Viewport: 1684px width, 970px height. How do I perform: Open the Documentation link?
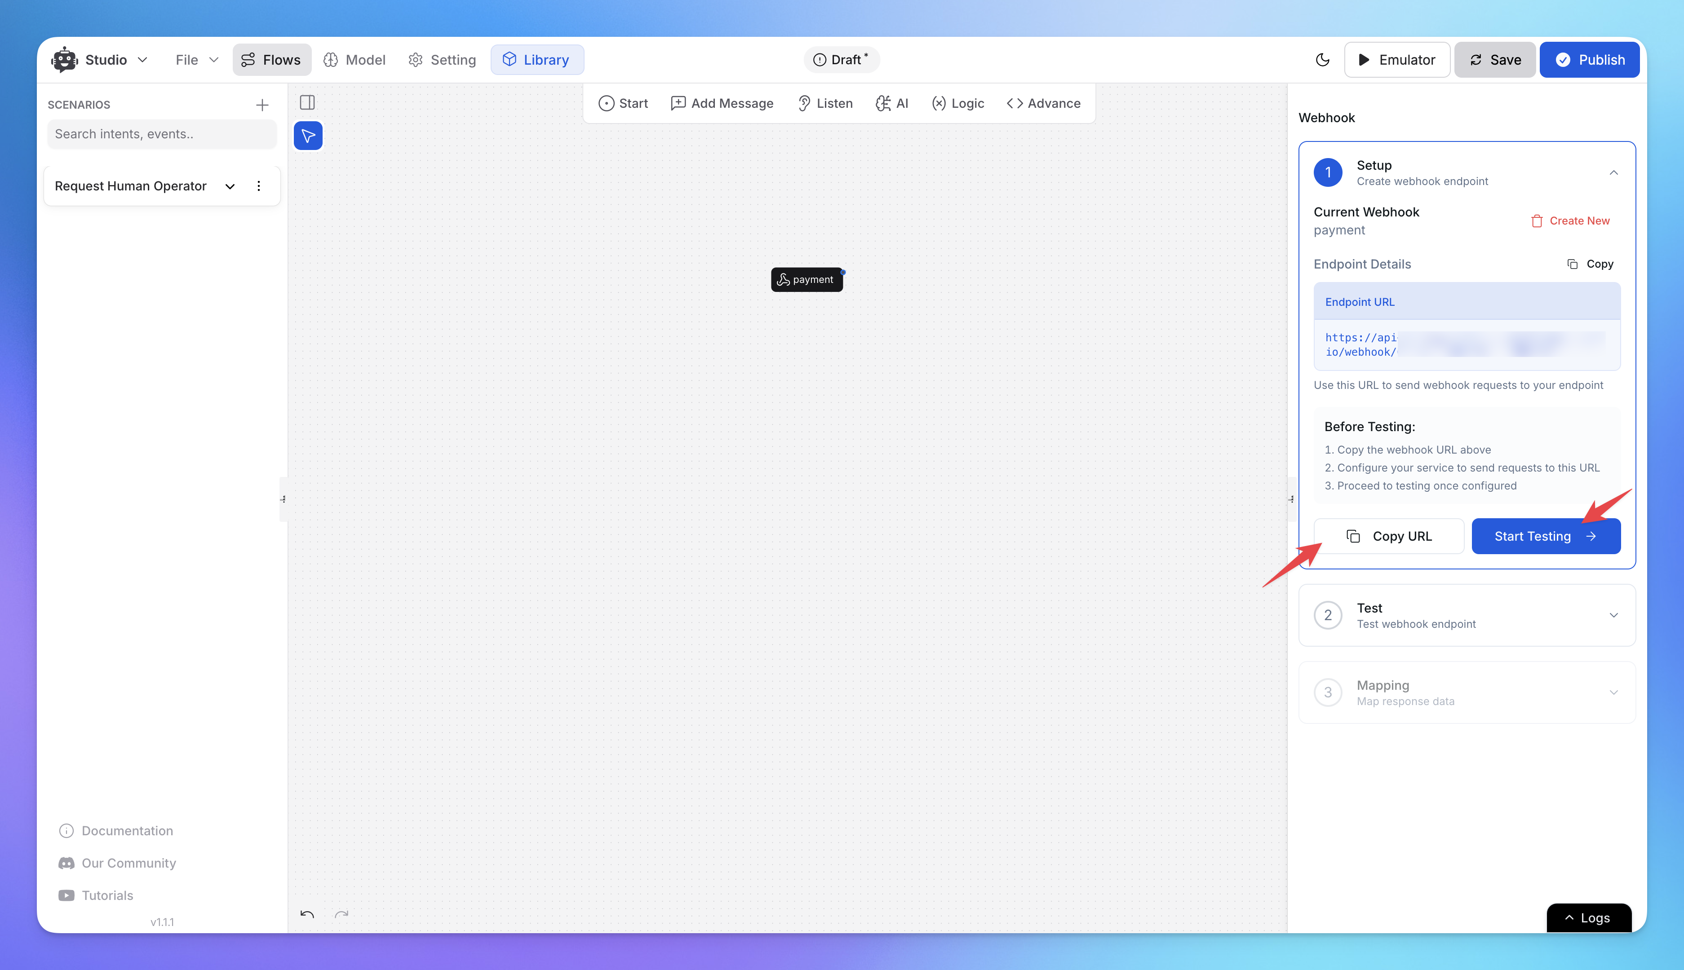point(117,831)
